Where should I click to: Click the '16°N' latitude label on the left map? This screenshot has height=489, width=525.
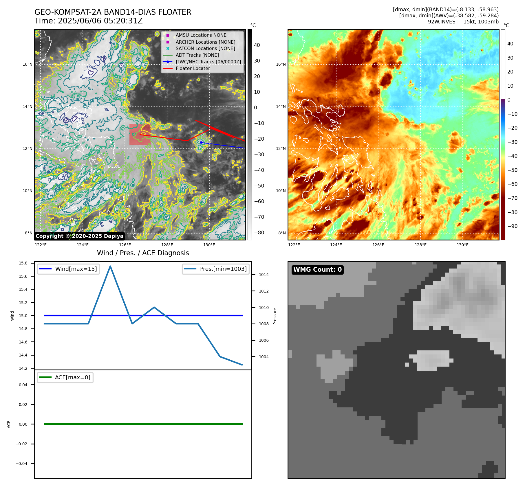tap(28, 64)
